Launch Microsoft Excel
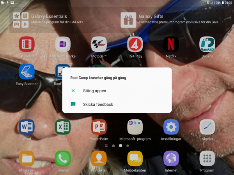 (x=63, y=127)
